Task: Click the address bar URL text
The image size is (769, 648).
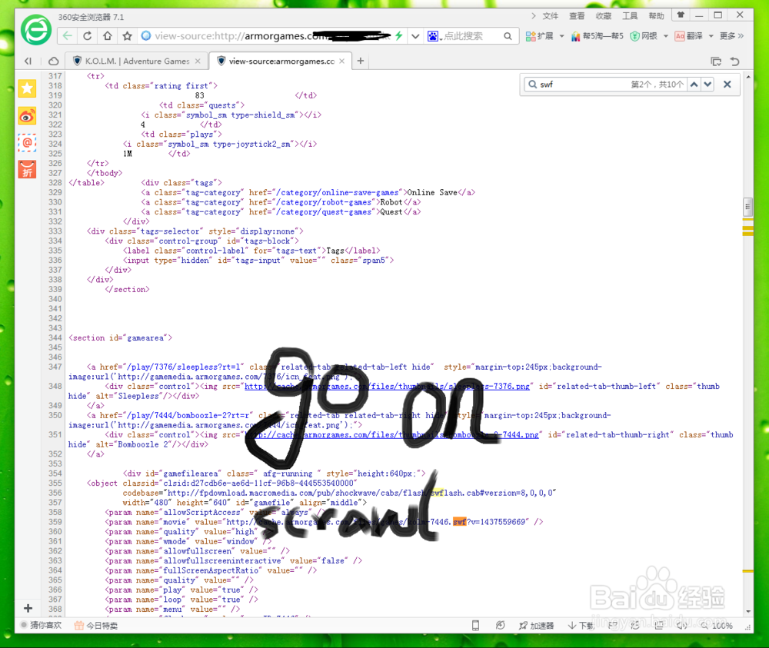Action: pyautogui.click(x=272, y=36)
